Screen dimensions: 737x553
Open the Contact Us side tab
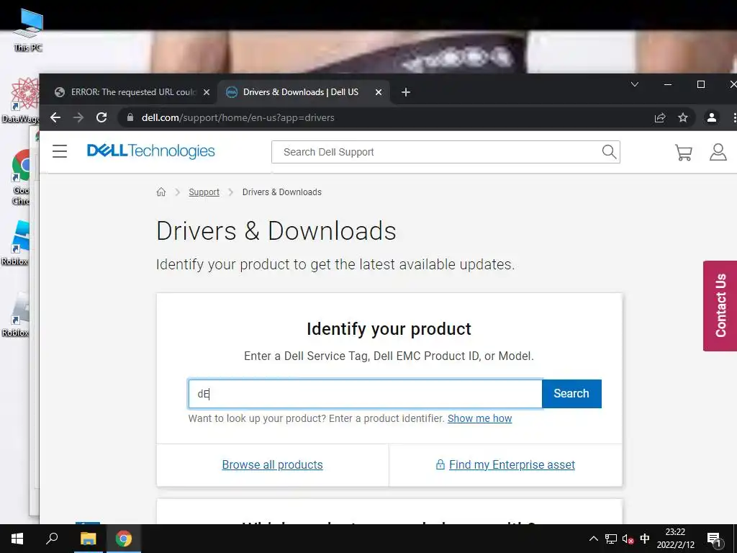coord(720,305)
